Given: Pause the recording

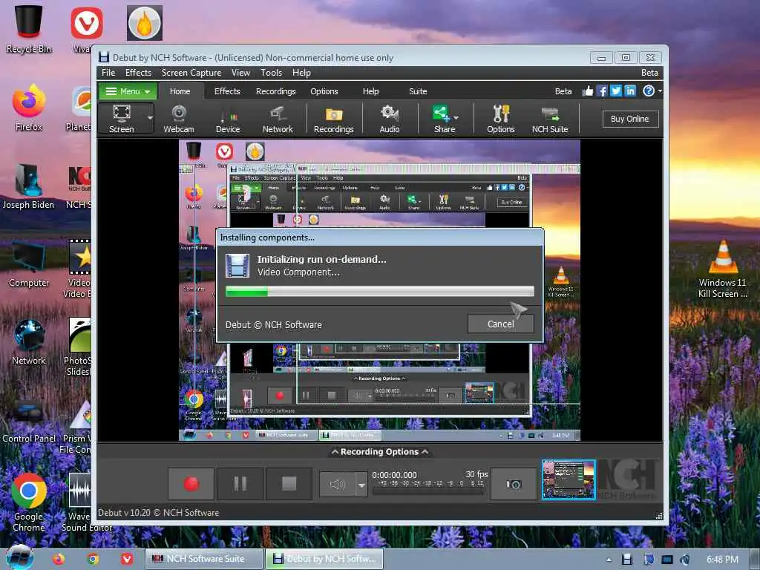Looking at the screenshot, I should 240,484.
